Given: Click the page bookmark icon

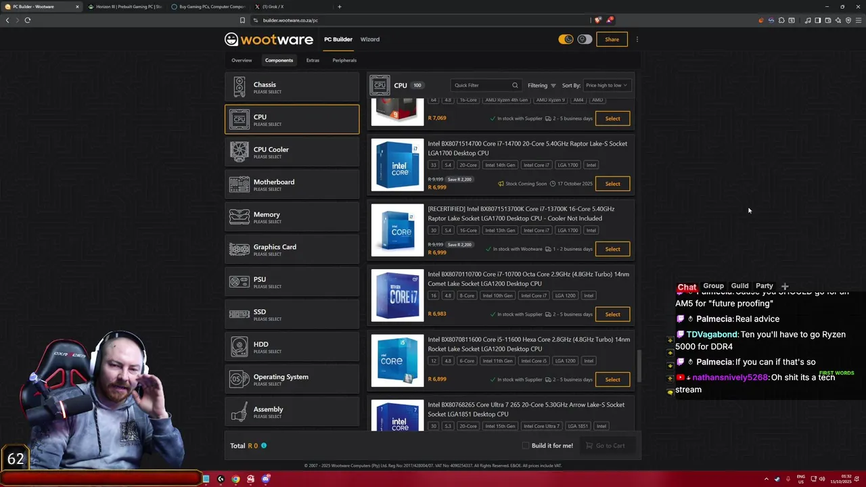Looking at the screenshot, I should (x=242, y=20).
